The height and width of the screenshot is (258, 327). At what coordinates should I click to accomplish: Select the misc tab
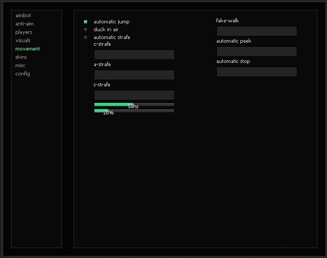[20, 66]
